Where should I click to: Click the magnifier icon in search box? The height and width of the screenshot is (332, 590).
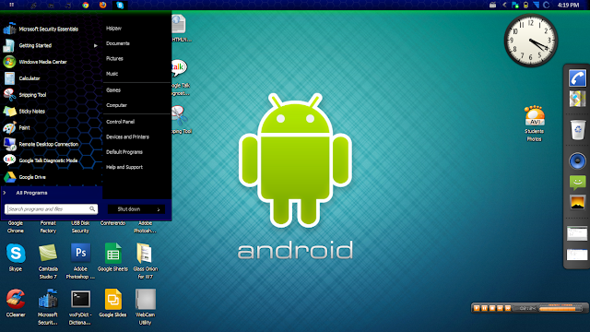coord(92,209)
